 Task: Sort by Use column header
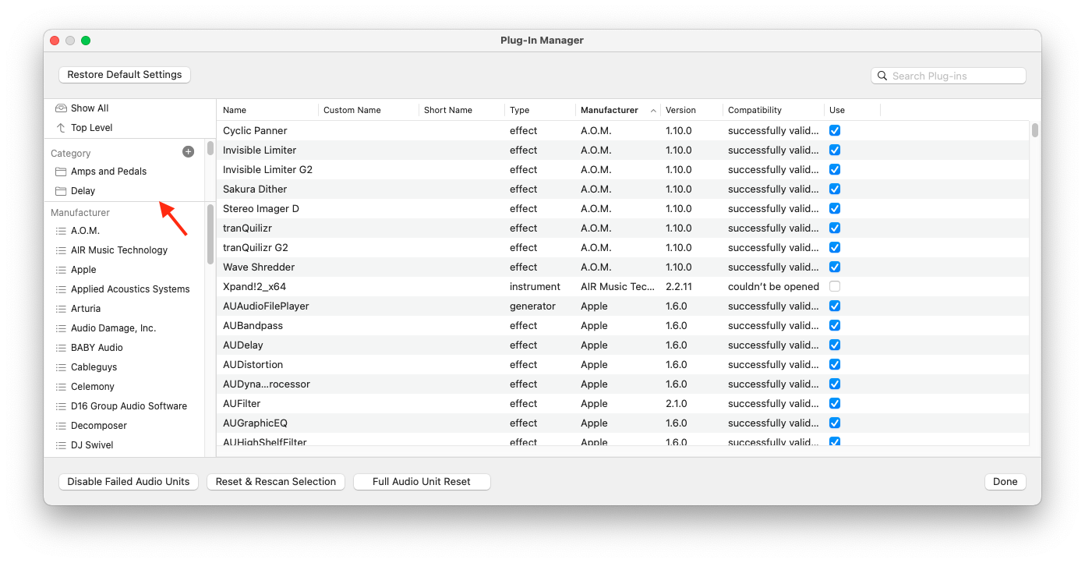[x=853, y=110]
